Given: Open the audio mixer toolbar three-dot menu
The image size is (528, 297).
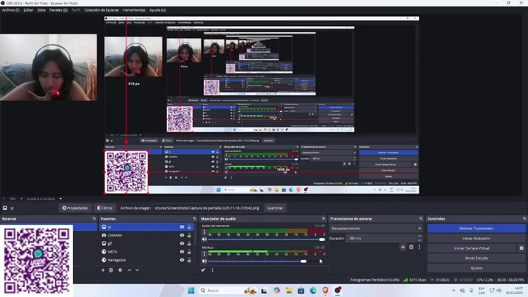Looking at the screenshot, I should [212, 270].
